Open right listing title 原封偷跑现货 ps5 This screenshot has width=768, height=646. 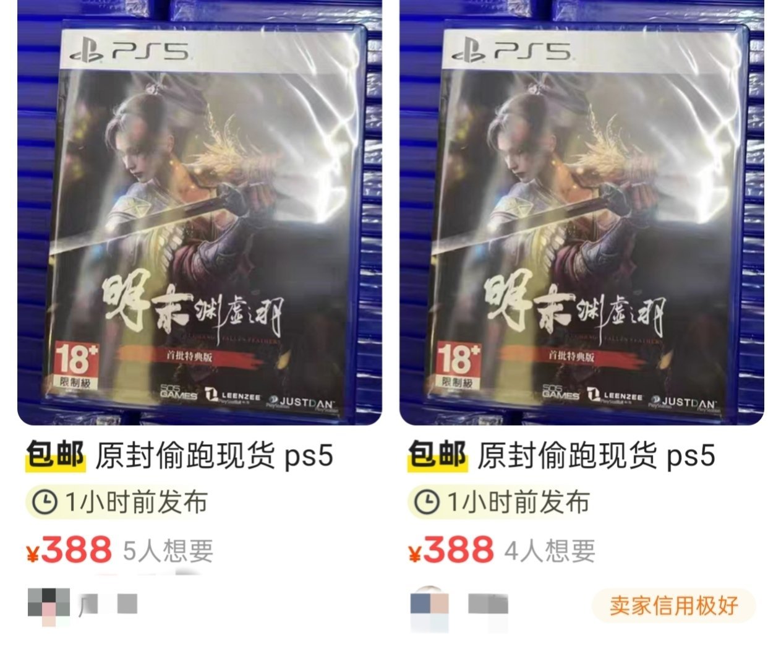coord(596,457)
